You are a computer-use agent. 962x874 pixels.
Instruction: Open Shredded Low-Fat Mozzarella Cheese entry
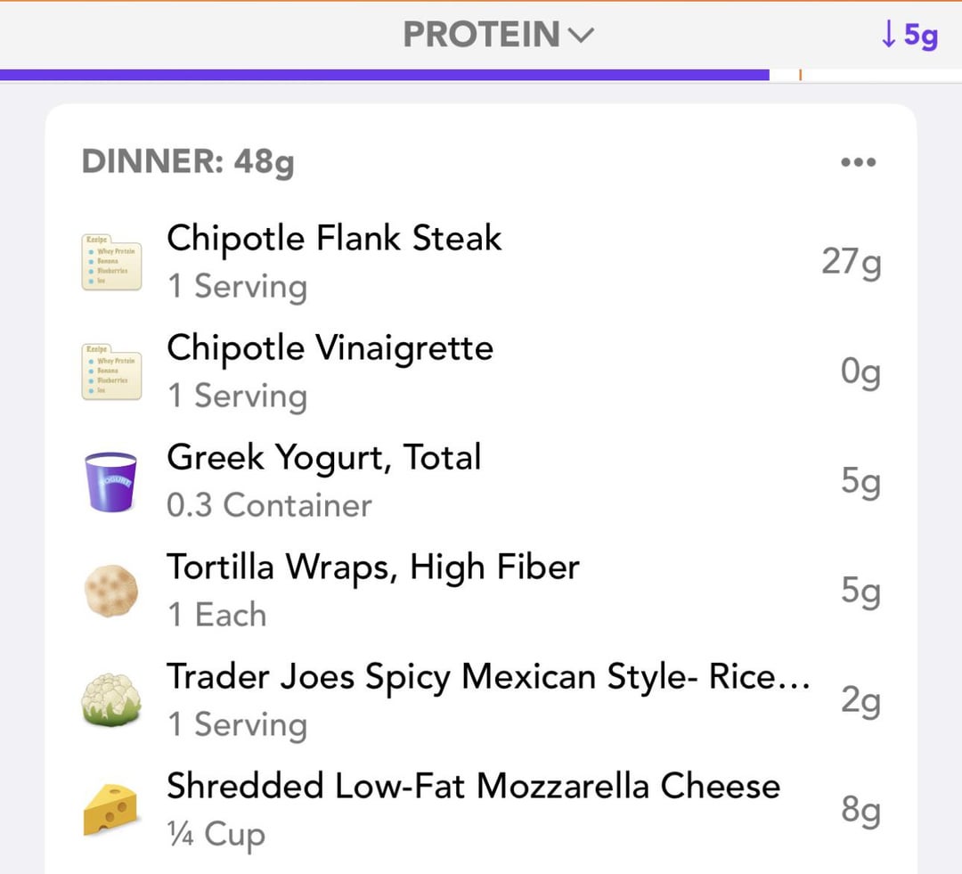point(481,810)
